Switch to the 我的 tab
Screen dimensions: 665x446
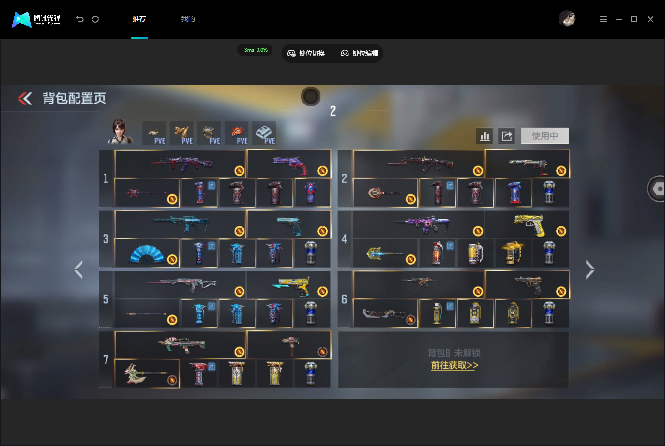pos(188,19)
